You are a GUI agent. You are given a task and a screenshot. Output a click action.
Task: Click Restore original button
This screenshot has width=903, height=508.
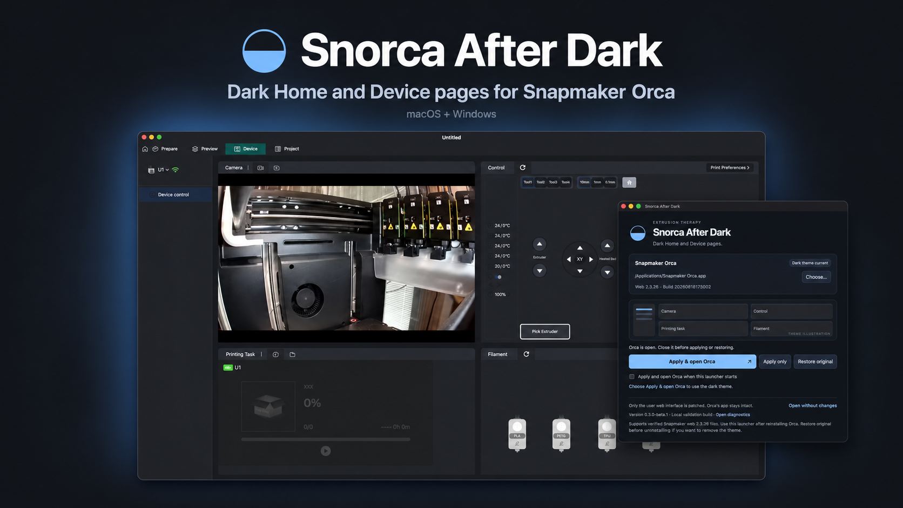tap(815, 362)
